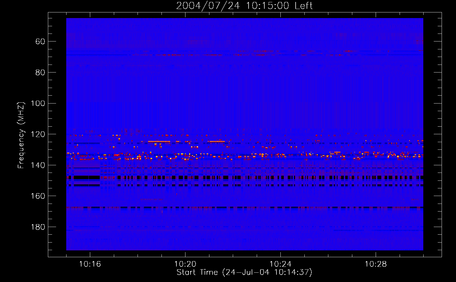Image resolution: width=456 pixels, height=282 pixels.
Task: Click the plot title '2004/07/24 10:15:00 Left'
Action: click(244, 6)
